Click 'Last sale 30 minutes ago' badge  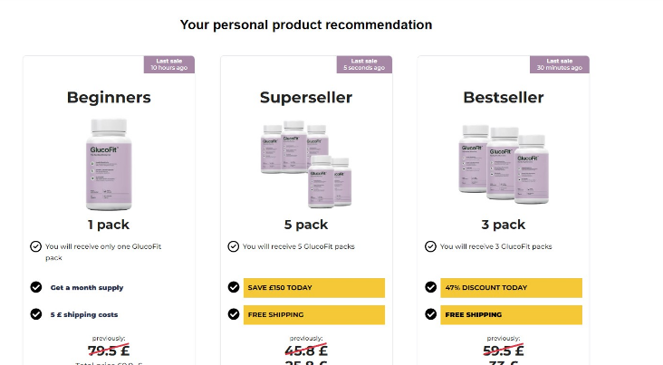click(x=560, y=64)
